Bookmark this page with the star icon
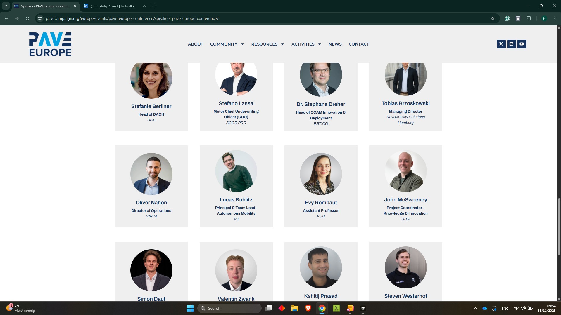 coord(493,18)
